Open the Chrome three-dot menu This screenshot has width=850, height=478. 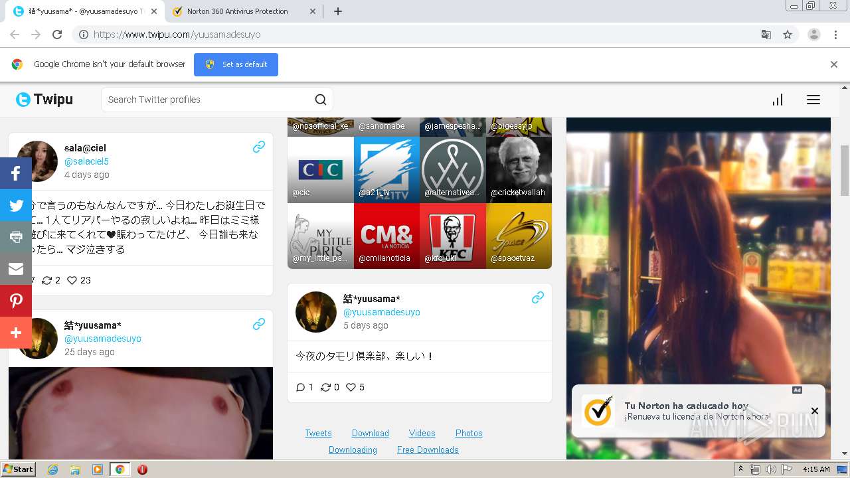click(836, 35)
